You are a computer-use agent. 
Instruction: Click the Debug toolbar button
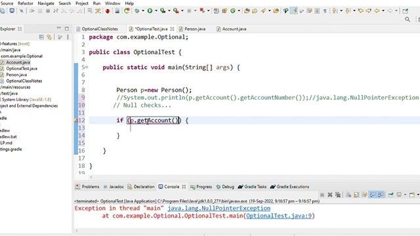point(137,10)
